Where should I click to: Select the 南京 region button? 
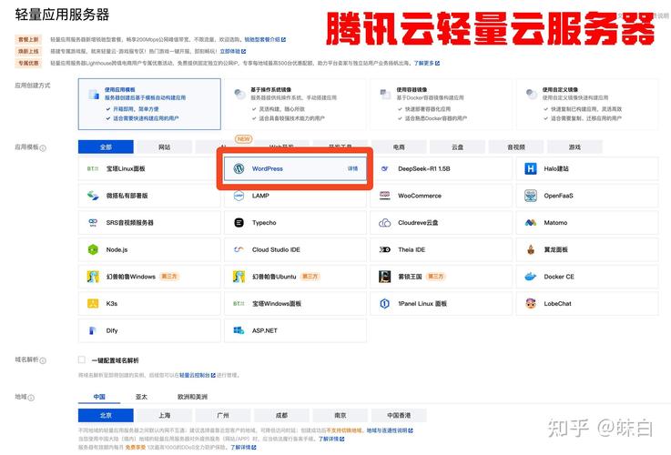[341, 415]
